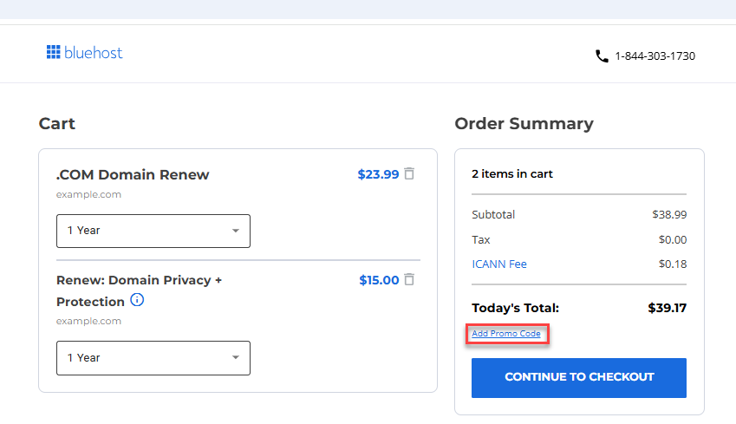
Task: Click the Order Summary heading
Action: tap(524, 123)
